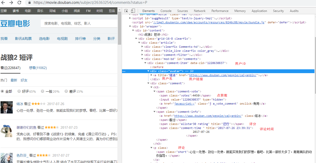Select the 差评 radio button
Image resolution: width=316 pixels, height=163 pixels.
point(66,91)
